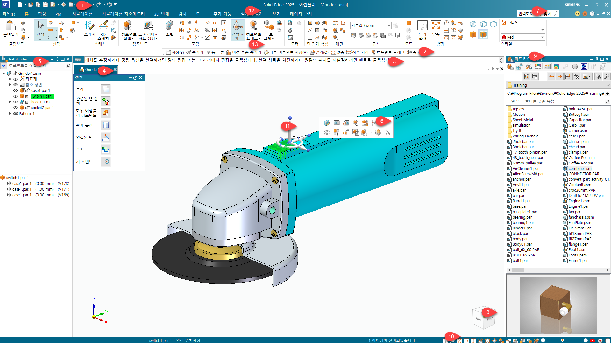Click the 컴포넌트 드래그 ribbon icon
Viewport: 611px width, 343px height.
pyautogui.click(x=253, y=25)
